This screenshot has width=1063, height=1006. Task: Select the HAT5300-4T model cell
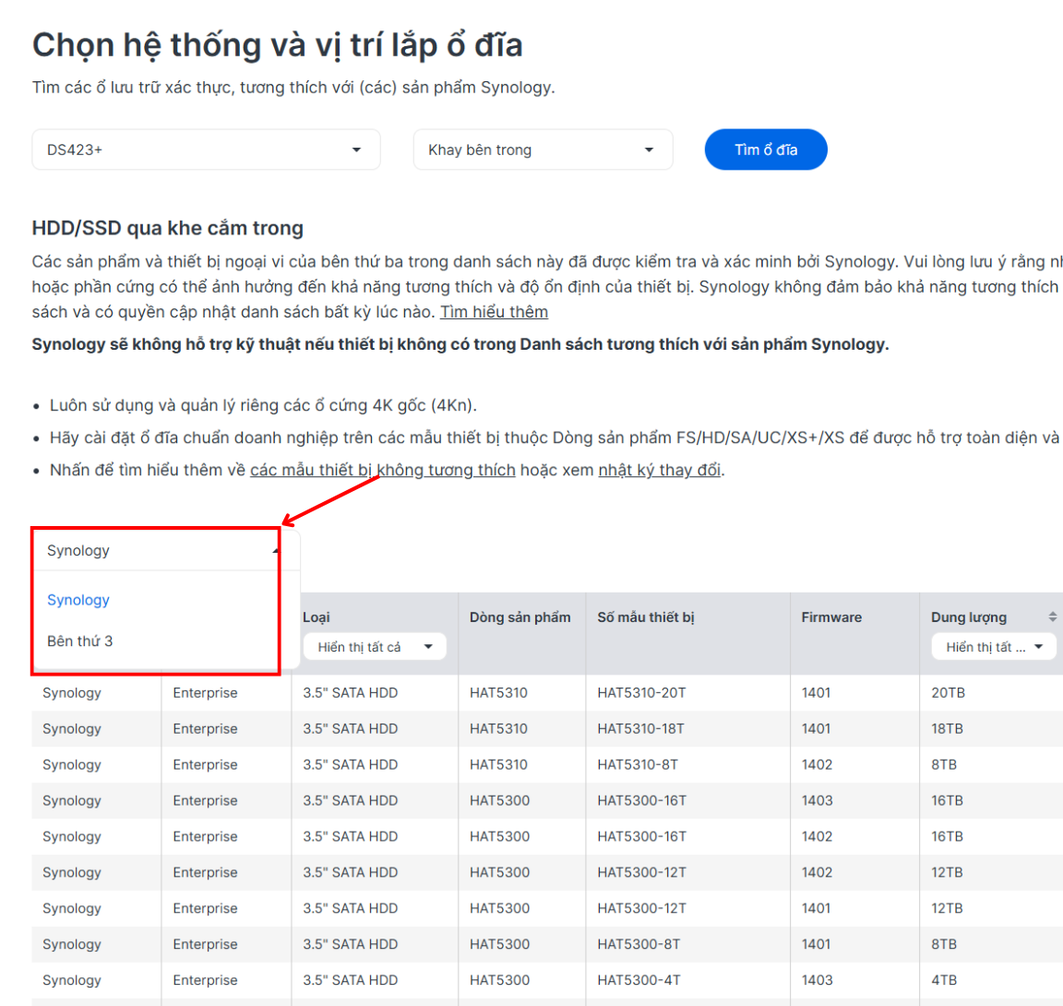(639, 980)
